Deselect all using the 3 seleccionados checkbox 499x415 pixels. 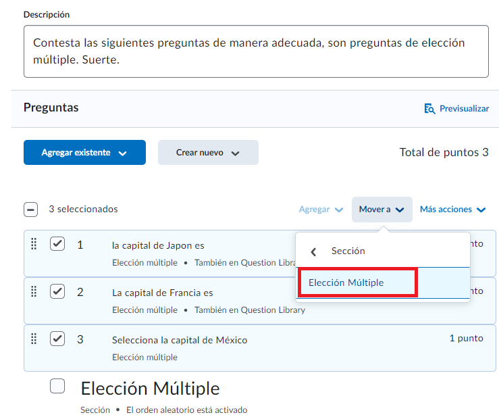pyautogui.click(x=30, y=210)
